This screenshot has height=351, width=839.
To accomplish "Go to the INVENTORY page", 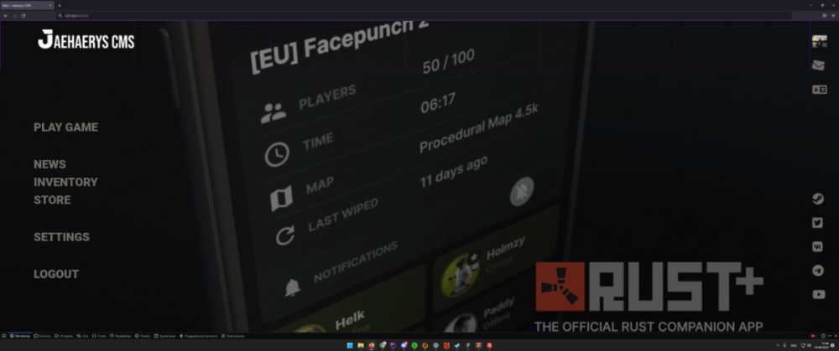I will 65,182.
